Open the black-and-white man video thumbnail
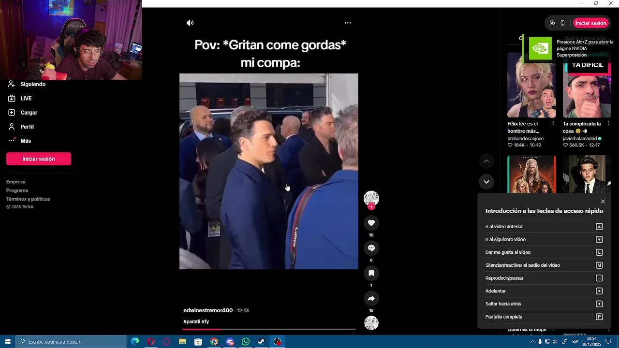Image resolution: width=619 pixels, height=348 pixels. point(587,174)
